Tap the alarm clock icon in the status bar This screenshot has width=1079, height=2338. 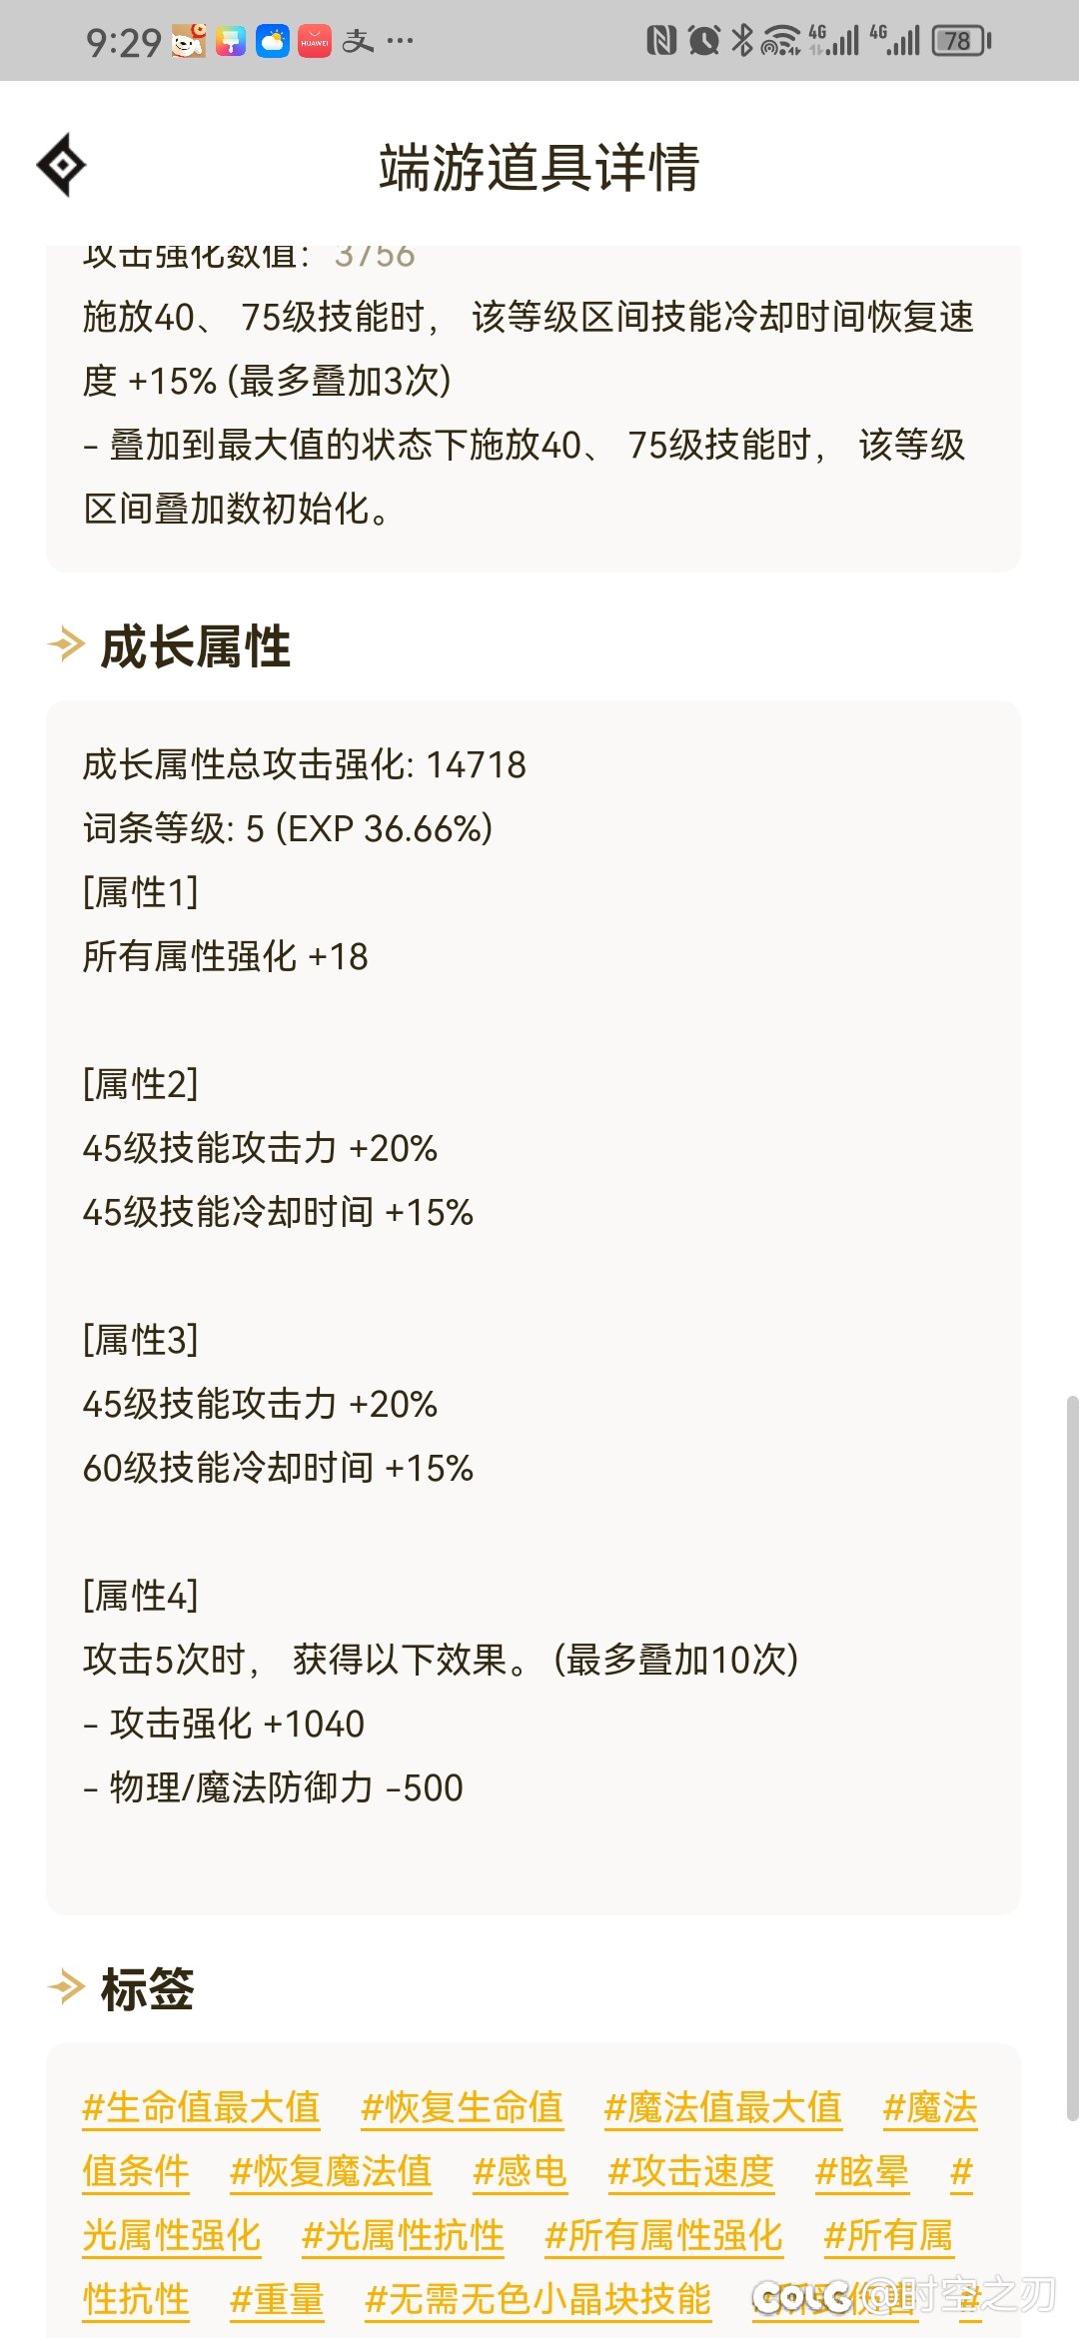click(701, 38)
